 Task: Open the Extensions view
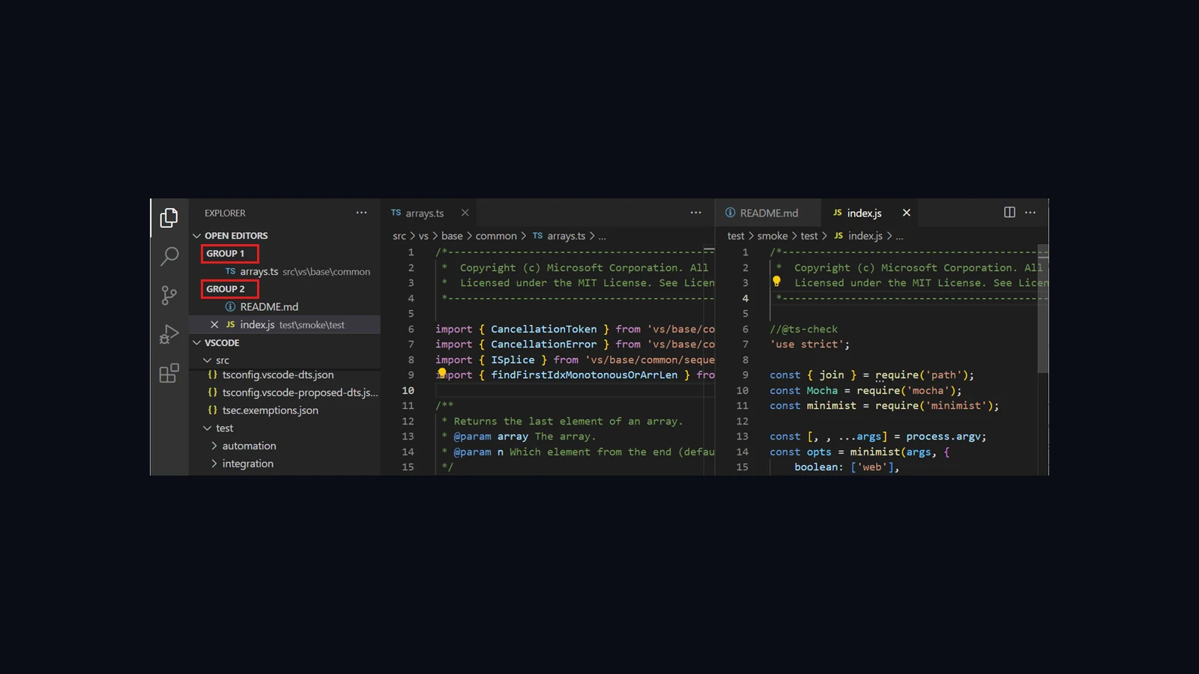pos(169,372)
